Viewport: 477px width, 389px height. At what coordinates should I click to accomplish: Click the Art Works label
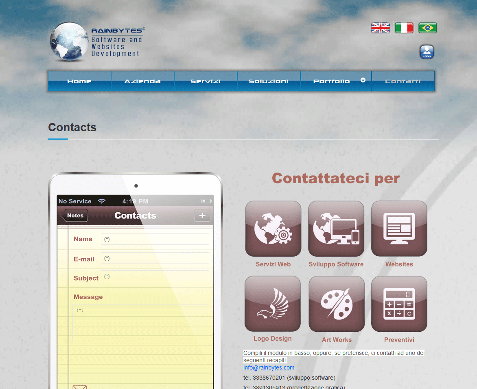337,340
